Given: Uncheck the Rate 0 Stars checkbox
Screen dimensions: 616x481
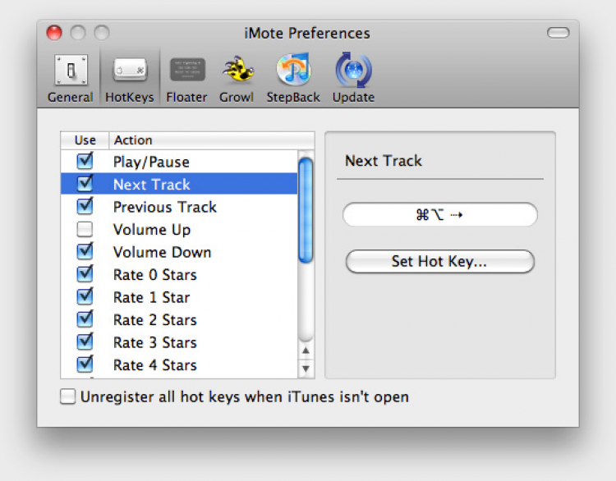Looking at the screenshot, I should coord(85,275).
